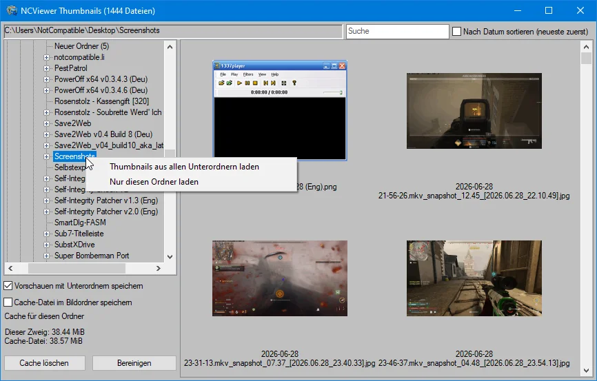Select 'Save2Web_v04_build10_aka_lat' folder

pos(108,145)
